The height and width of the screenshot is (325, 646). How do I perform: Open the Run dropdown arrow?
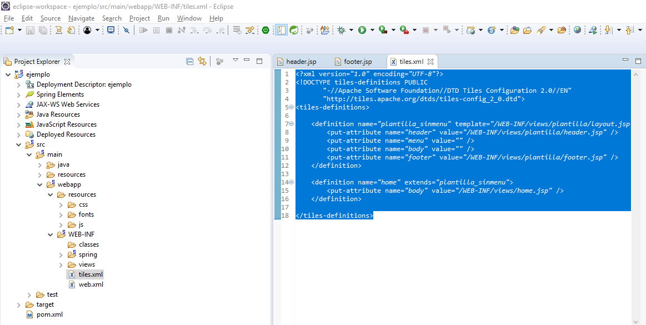[372, 30]
